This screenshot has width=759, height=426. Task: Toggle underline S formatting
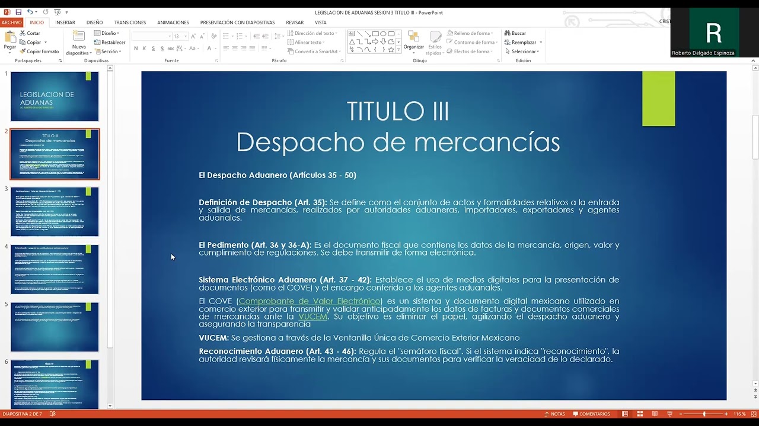click(x=152, y=48)
